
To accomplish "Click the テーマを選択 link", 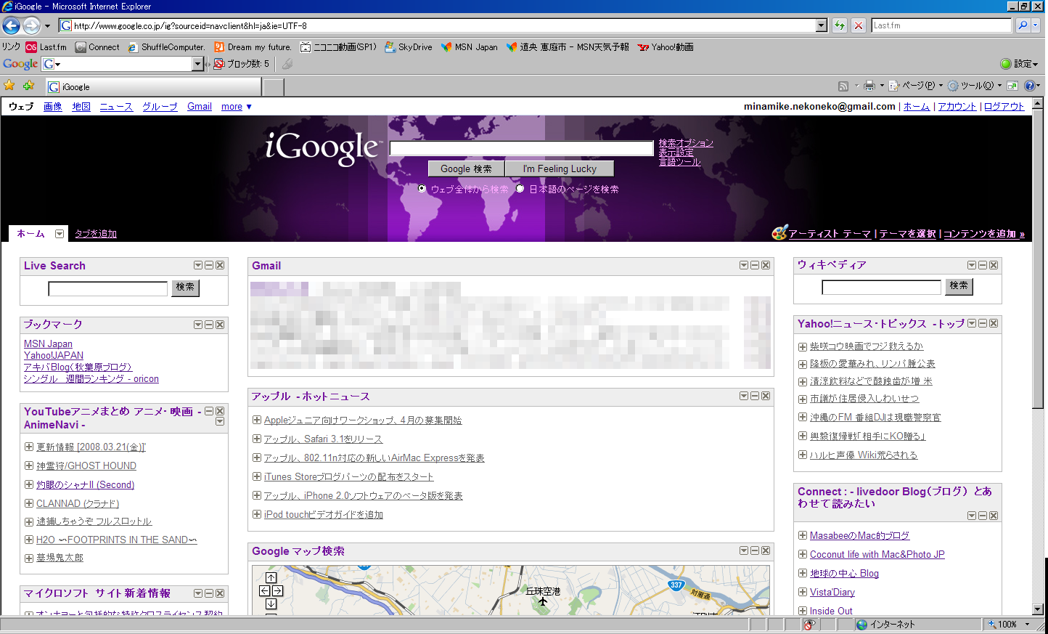I will 907,234.
